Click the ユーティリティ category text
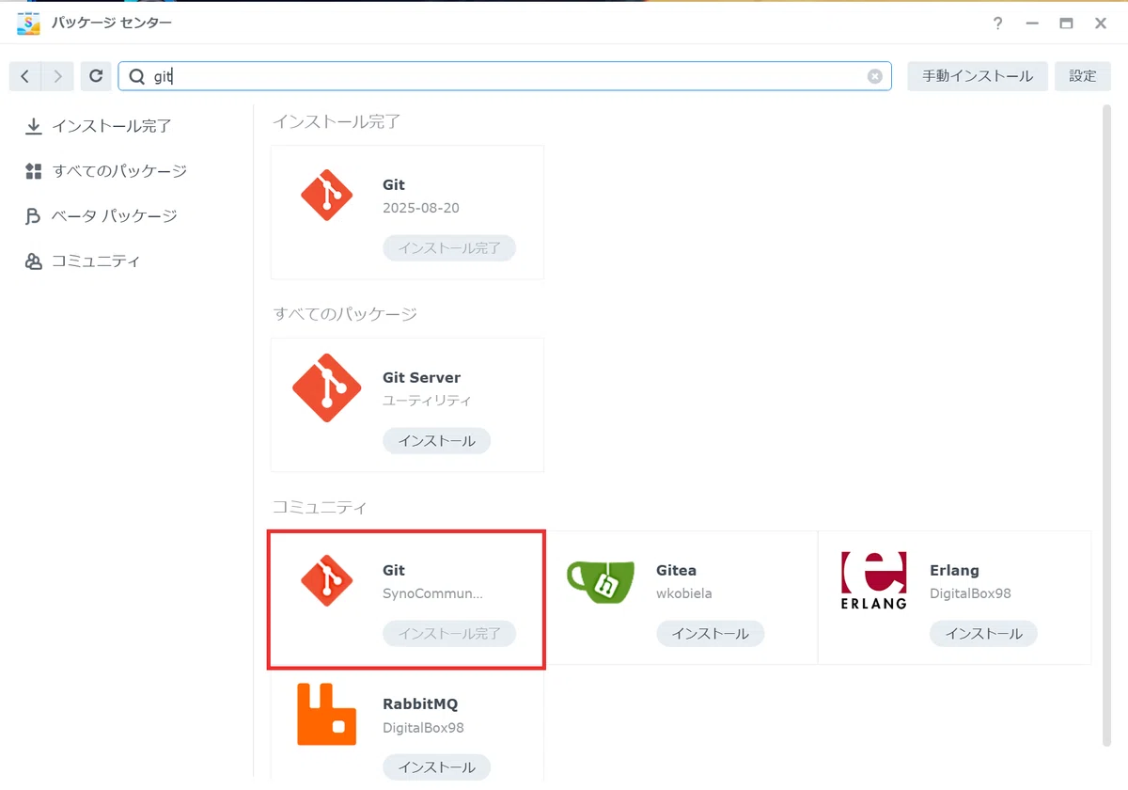The height and width of the screenshot is (790, 1128). 427,400
